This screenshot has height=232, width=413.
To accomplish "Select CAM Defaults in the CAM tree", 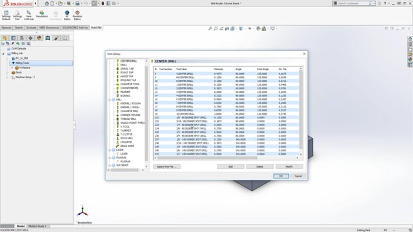I will 19,49.
